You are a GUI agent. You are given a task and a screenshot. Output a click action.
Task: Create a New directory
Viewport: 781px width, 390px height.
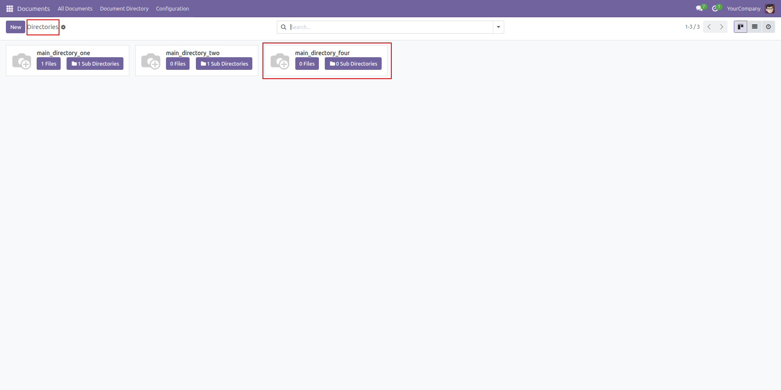coord(16,27)
